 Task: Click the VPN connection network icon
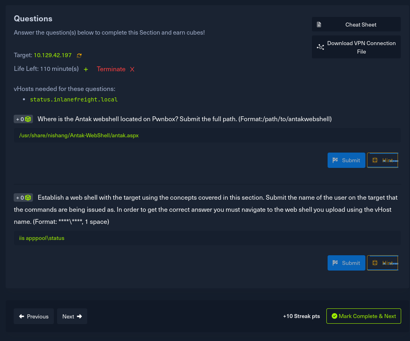(320, 47)
